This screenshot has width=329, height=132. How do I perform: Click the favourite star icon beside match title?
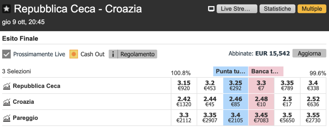pos(6,9)
